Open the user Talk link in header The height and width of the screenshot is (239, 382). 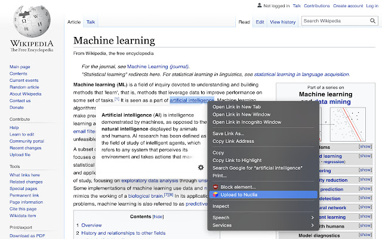pos(297,6)
